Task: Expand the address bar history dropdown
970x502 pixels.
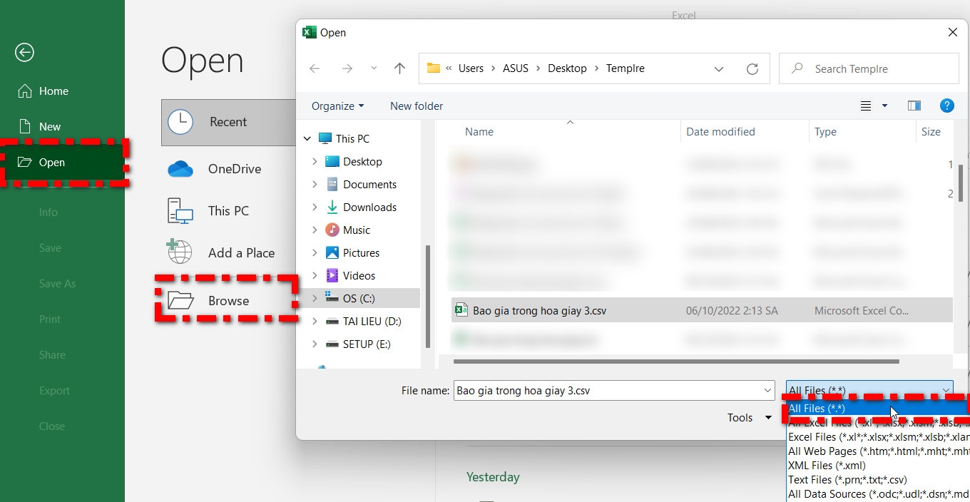Action: click(719, 68)
